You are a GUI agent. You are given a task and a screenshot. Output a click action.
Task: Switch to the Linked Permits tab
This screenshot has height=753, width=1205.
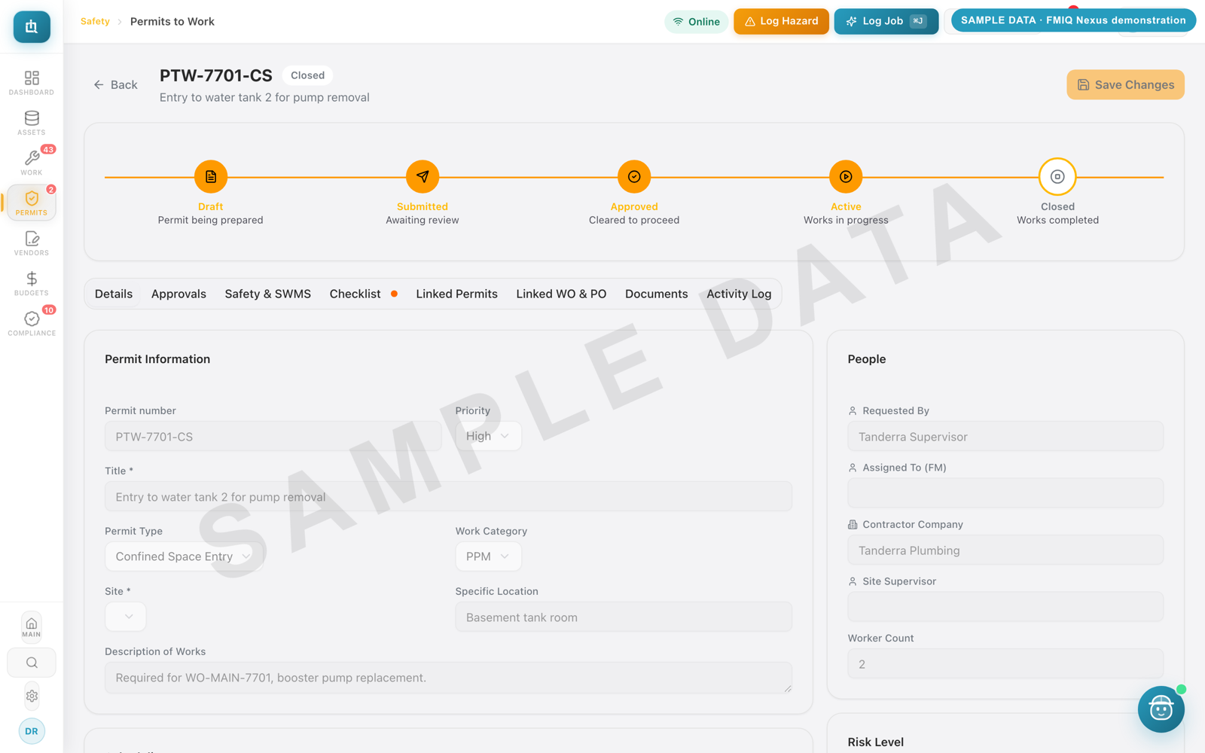[x=456, y=294]
